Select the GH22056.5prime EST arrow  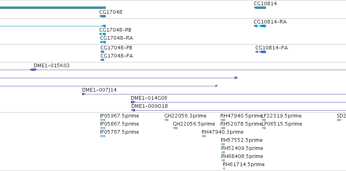pos(175,128)
